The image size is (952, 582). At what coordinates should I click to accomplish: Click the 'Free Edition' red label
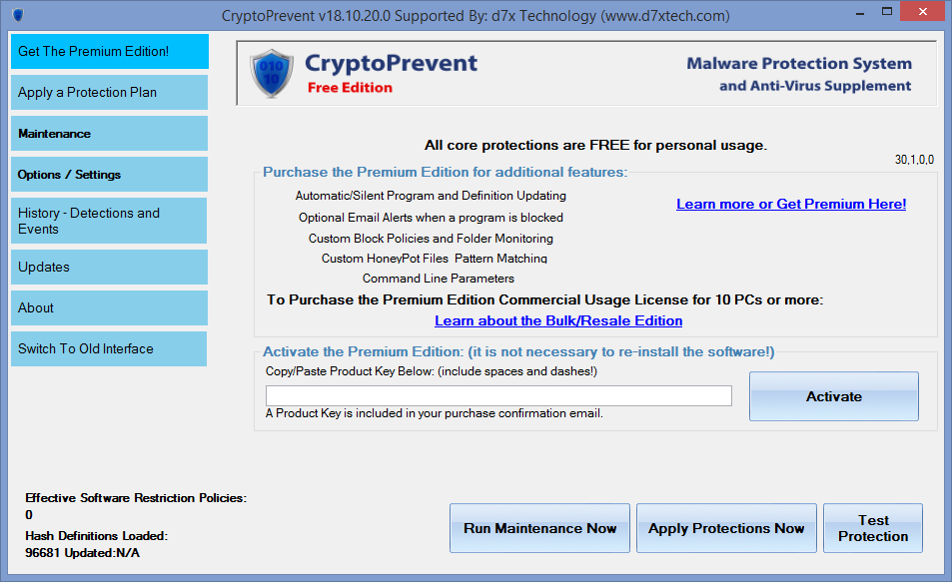350,88
